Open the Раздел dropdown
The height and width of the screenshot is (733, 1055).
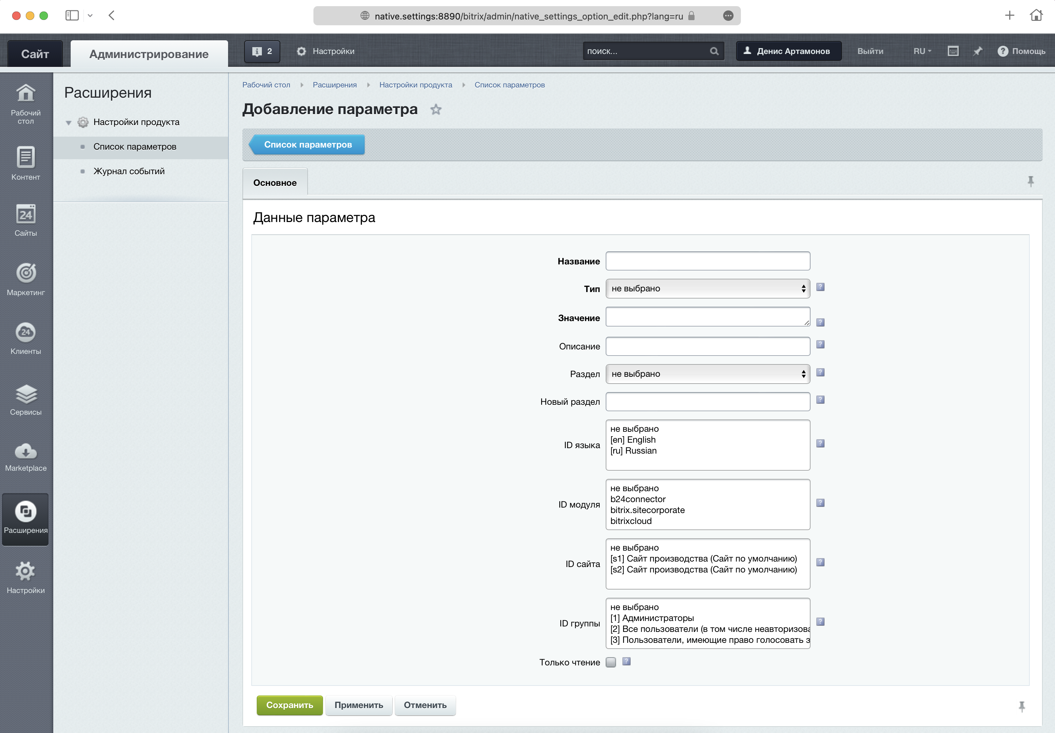click(707, 374)
